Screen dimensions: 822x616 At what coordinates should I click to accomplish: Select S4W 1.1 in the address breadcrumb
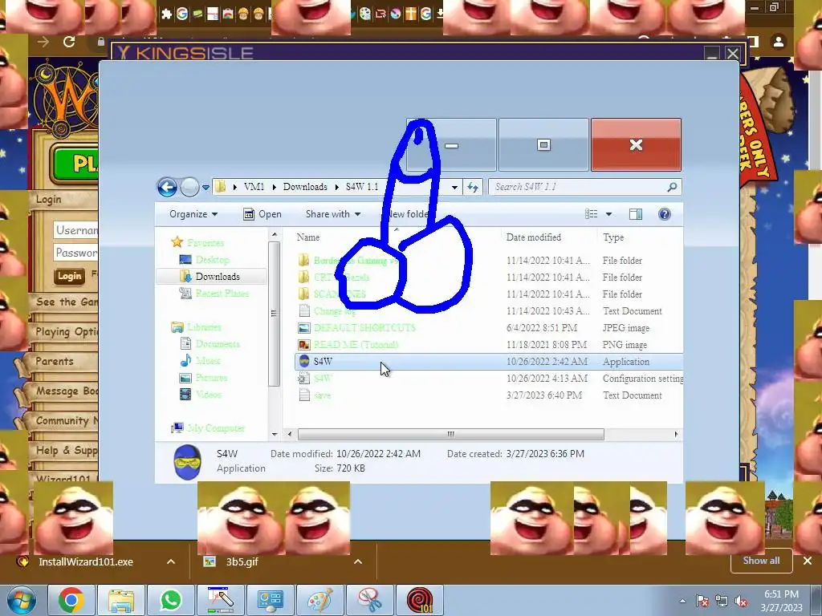[x=362, y=187]
